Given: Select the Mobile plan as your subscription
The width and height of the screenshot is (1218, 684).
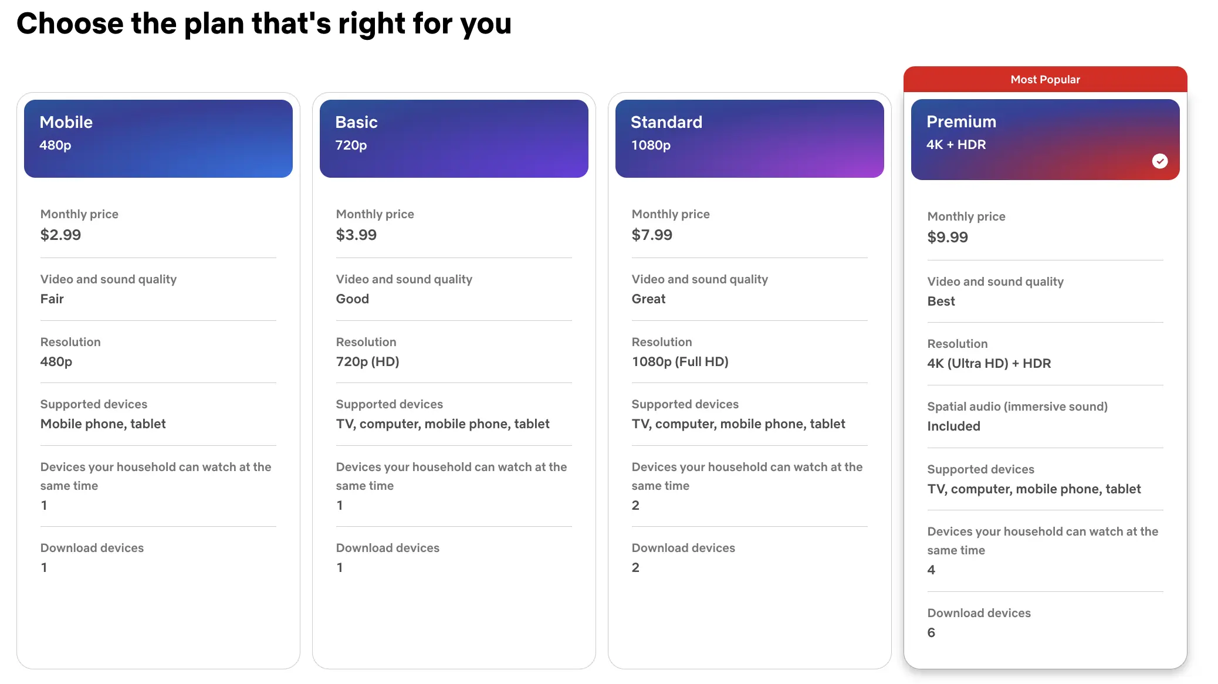Looking at the screenshot, I should (158, 138).
